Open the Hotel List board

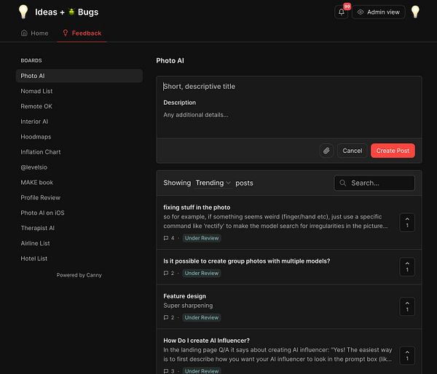[34, 258]
